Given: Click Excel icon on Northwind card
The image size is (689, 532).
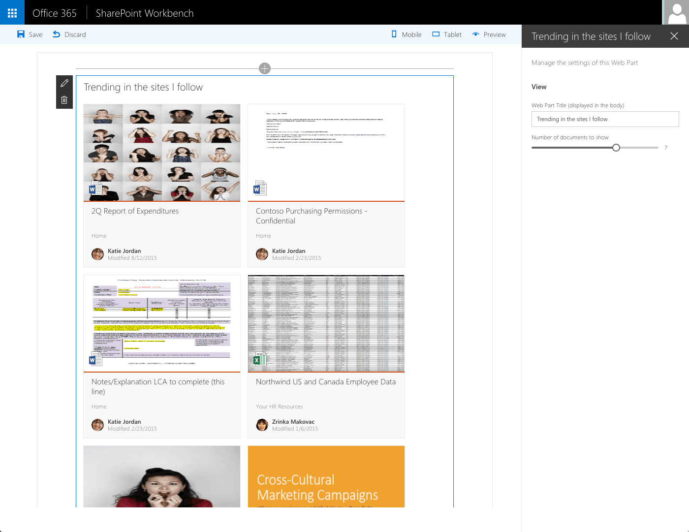Looking at the screenshot, I should (260, 359).
